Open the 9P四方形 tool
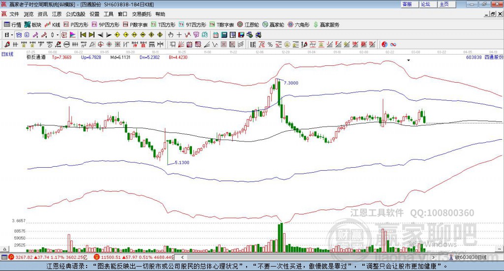The width and height of the screenshot is (504, 271). click(105, 25)
